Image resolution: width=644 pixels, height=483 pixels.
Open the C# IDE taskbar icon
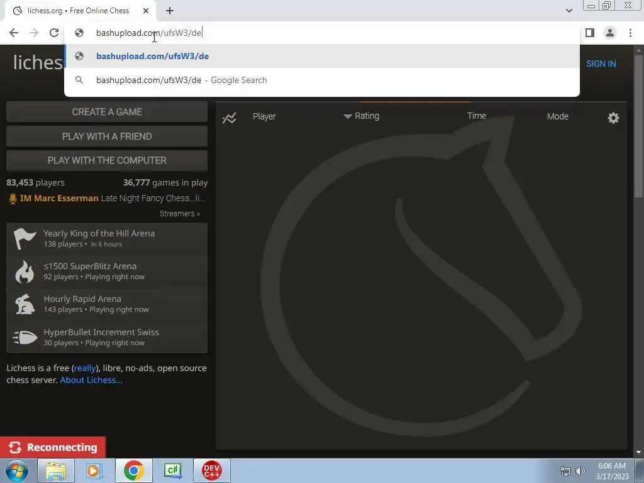(172, 470)
